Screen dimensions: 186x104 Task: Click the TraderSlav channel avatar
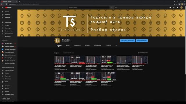tap(58, 40)
